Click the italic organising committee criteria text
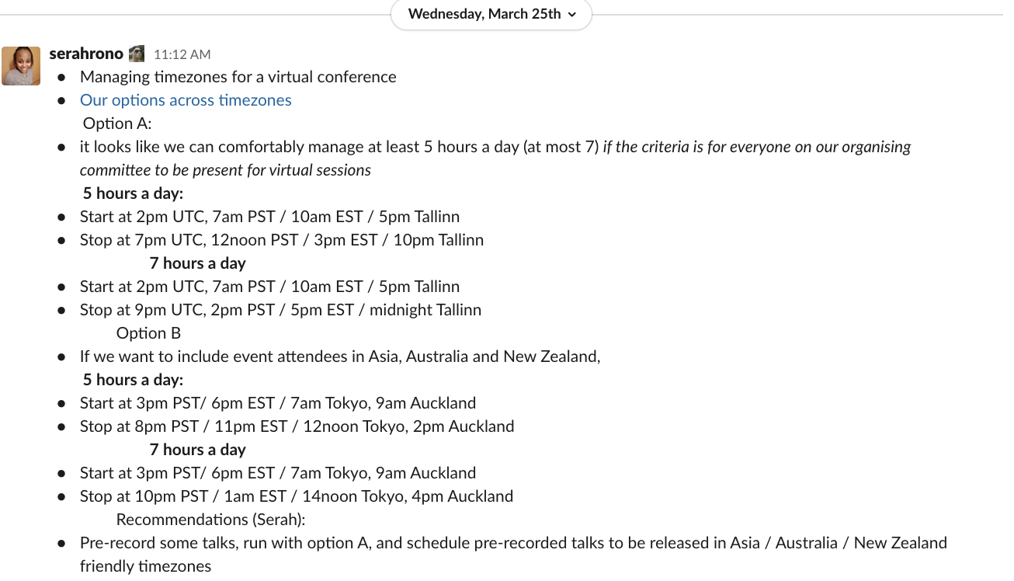1014x581 pixels. tap(756, 147)
